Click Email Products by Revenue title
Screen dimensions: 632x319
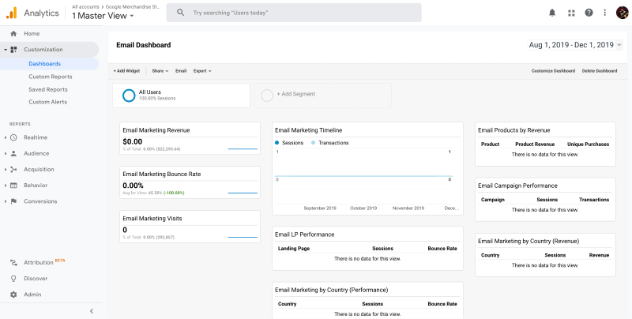(514, 130)
